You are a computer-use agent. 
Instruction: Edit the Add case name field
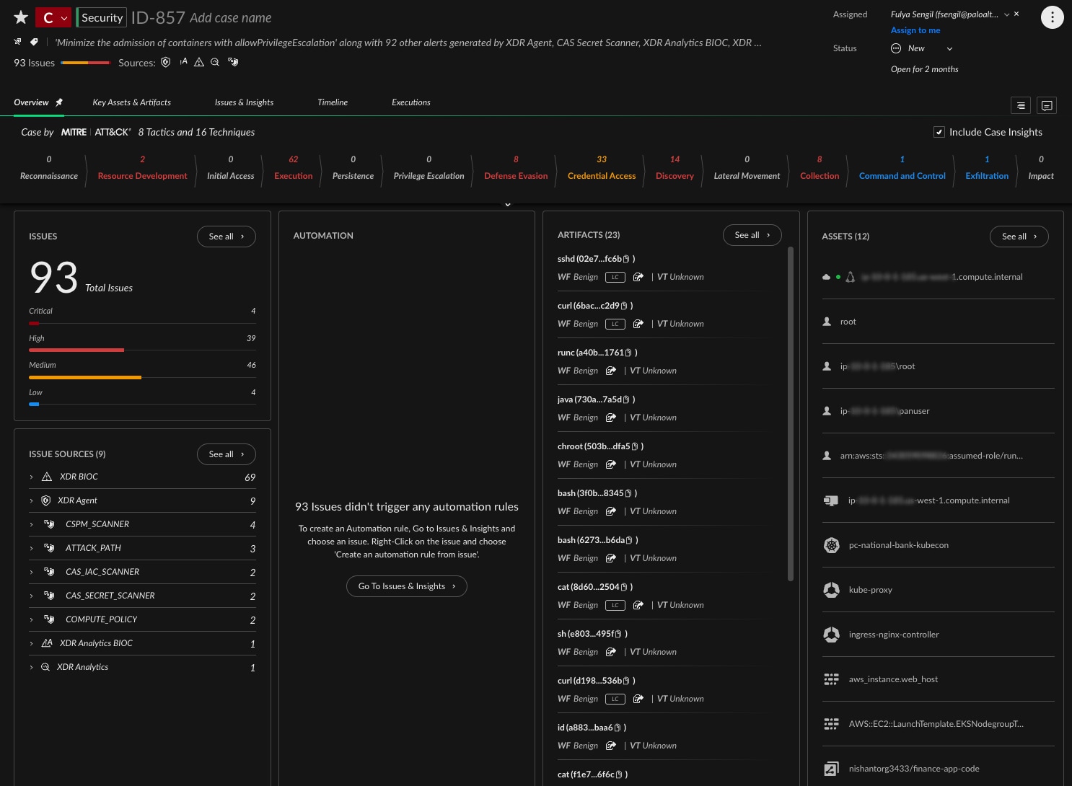(x=231, y=18)
